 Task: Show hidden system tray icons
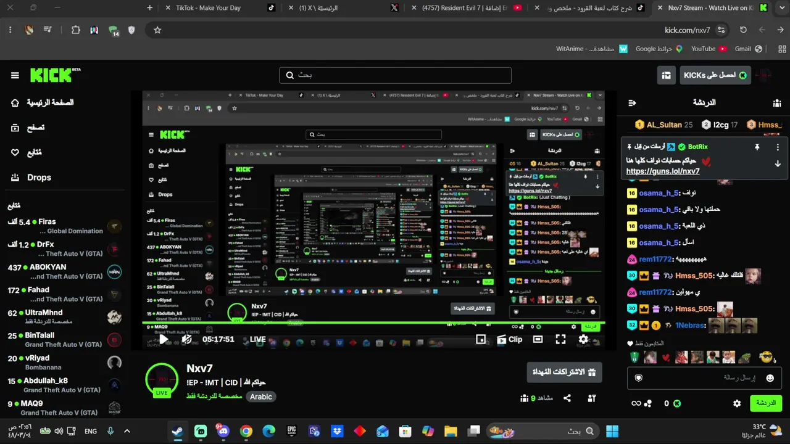127,431
